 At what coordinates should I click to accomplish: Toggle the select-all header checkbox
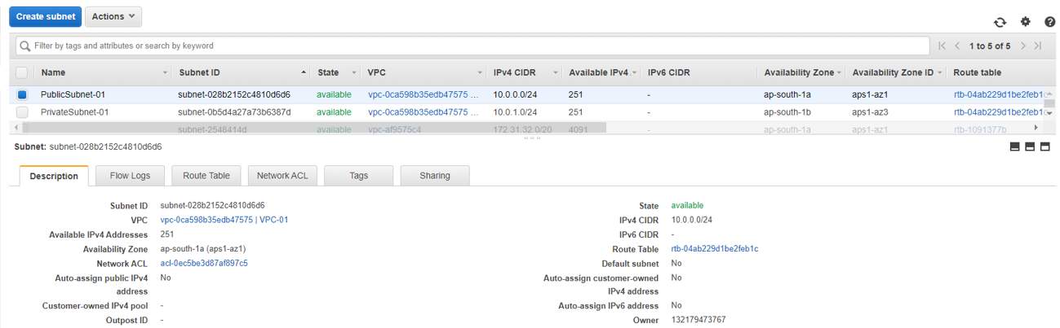tap(22, 72)
